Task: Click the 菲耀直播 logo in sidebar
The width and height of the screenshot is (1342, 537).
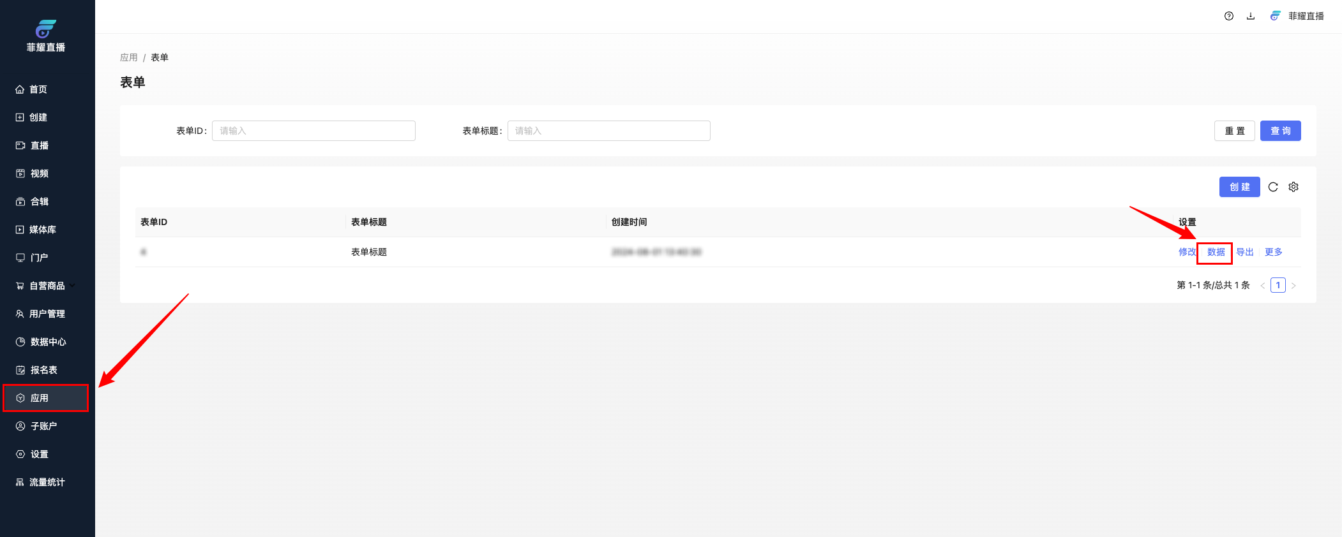Action: [46, 36]
